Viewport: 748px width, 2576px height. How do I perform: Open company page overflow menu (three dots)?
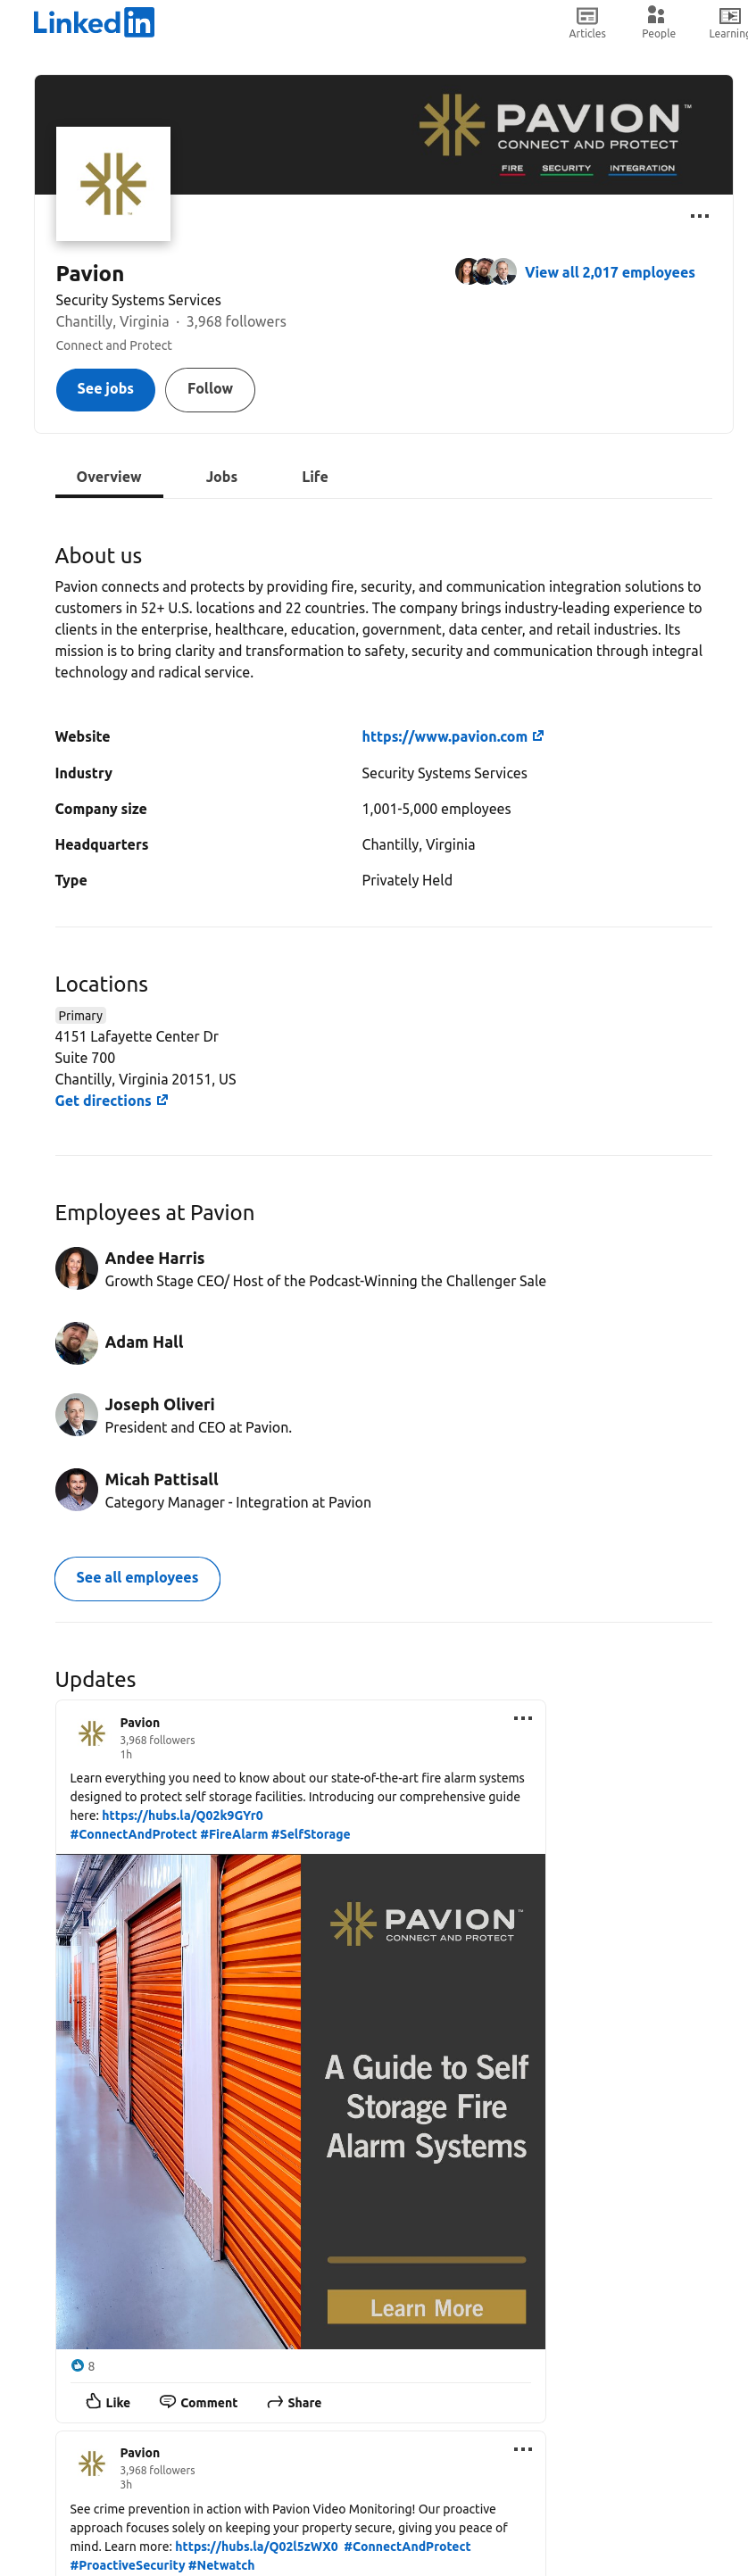pos(699,216)
